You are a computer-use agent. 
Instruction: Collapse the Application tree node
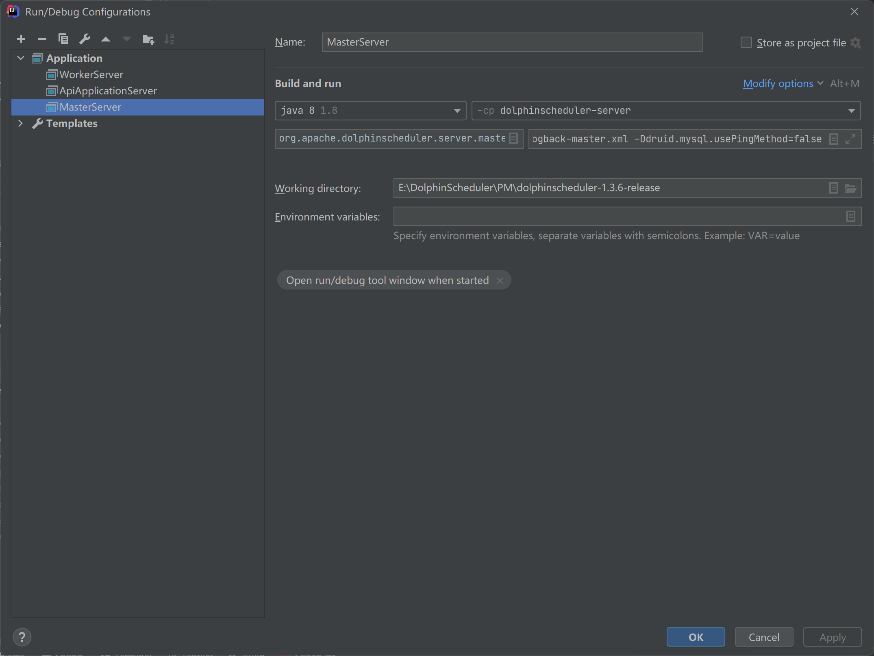click(21, 58)
